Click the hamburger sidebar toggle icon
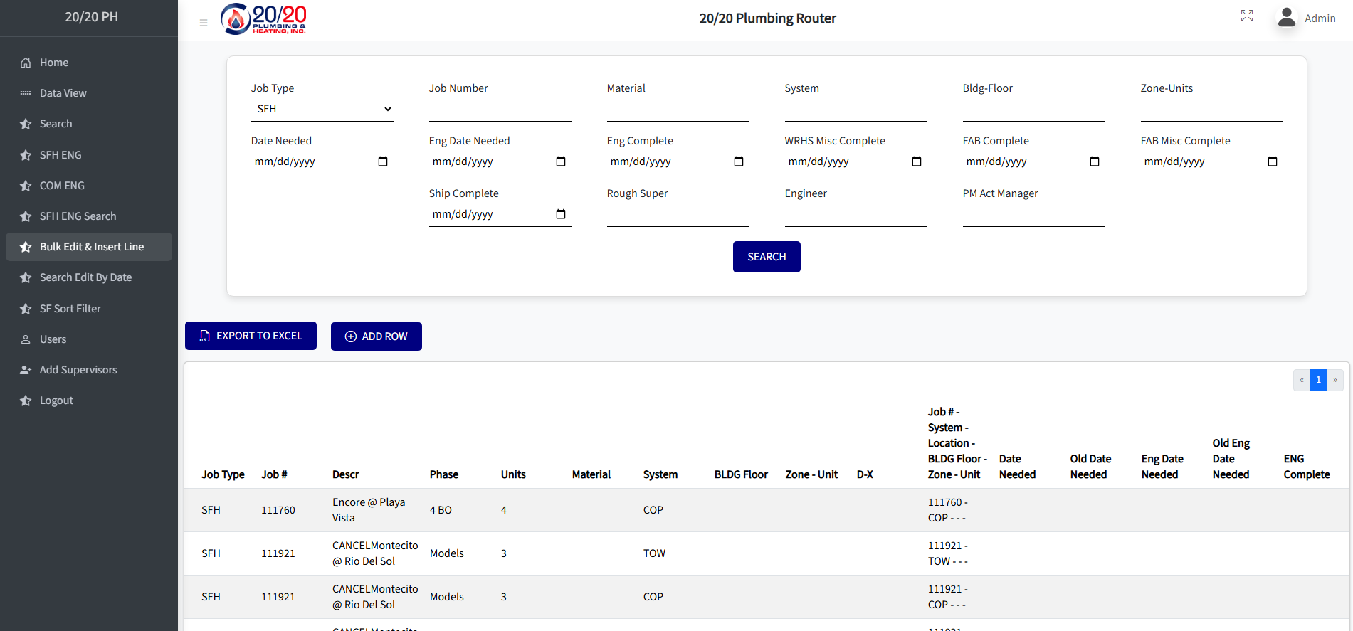Screen dimensions: 1353x631 click(204, 23)
